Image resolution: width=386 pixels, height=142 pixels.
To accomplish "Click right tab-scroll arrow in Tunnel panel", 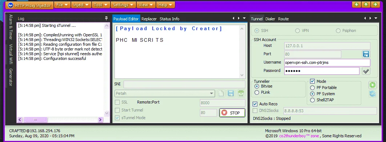I will [x=370, y=18].
